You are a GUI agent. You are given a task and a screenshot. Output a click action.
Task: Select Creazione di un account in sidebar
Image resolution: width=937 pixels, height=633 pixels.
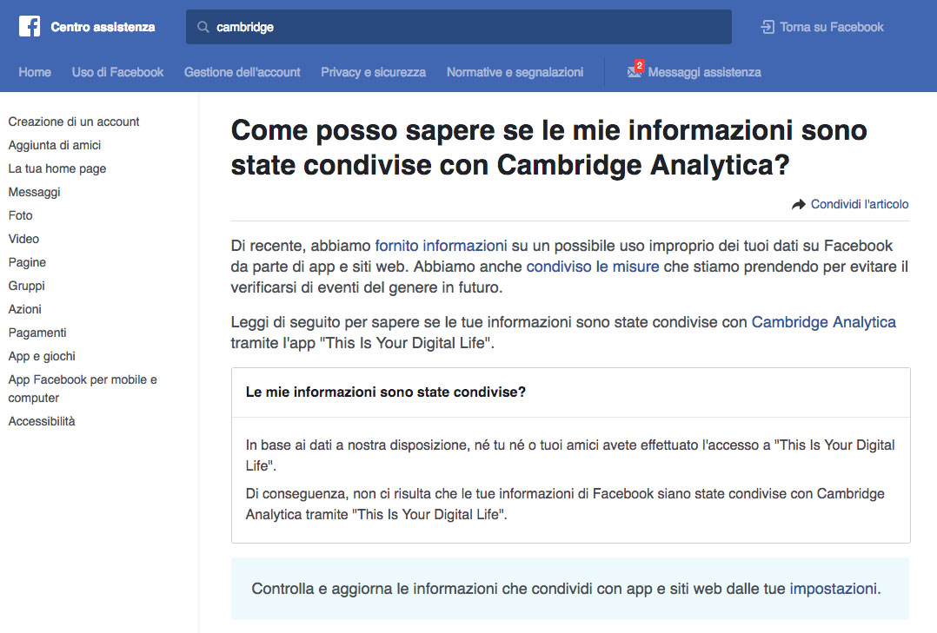coord(74,122)
